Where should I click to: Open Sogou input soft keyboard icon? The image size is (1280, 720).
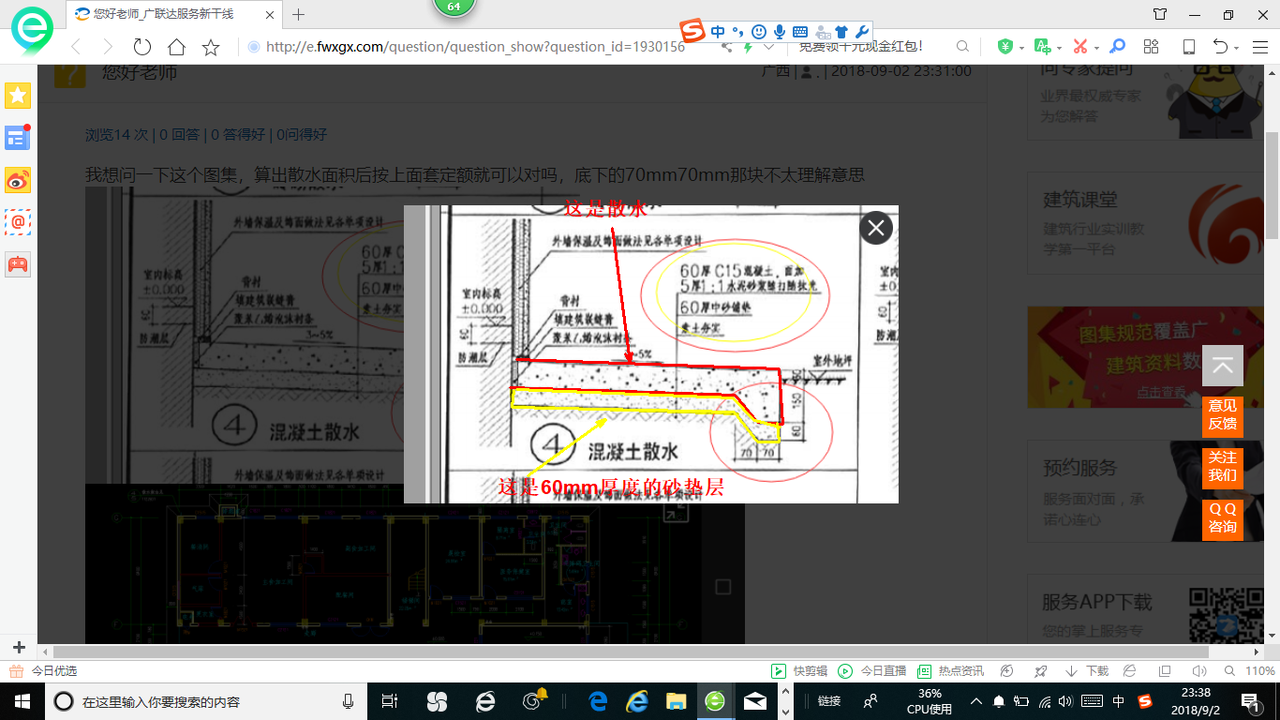800,32
